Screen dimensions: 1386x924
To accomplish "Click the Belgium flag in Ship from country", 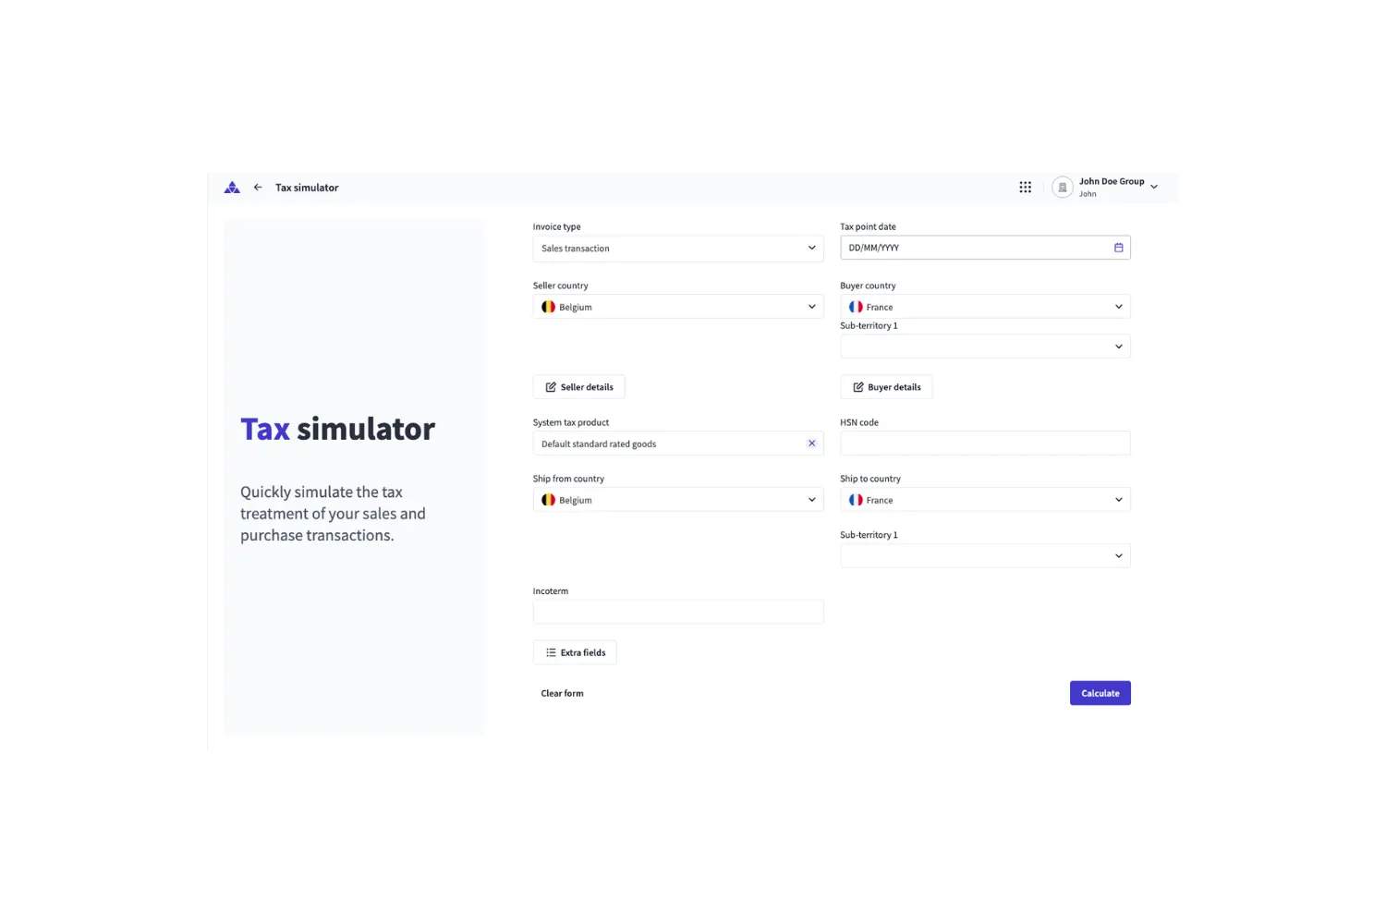I will click(x=548, y=500).
